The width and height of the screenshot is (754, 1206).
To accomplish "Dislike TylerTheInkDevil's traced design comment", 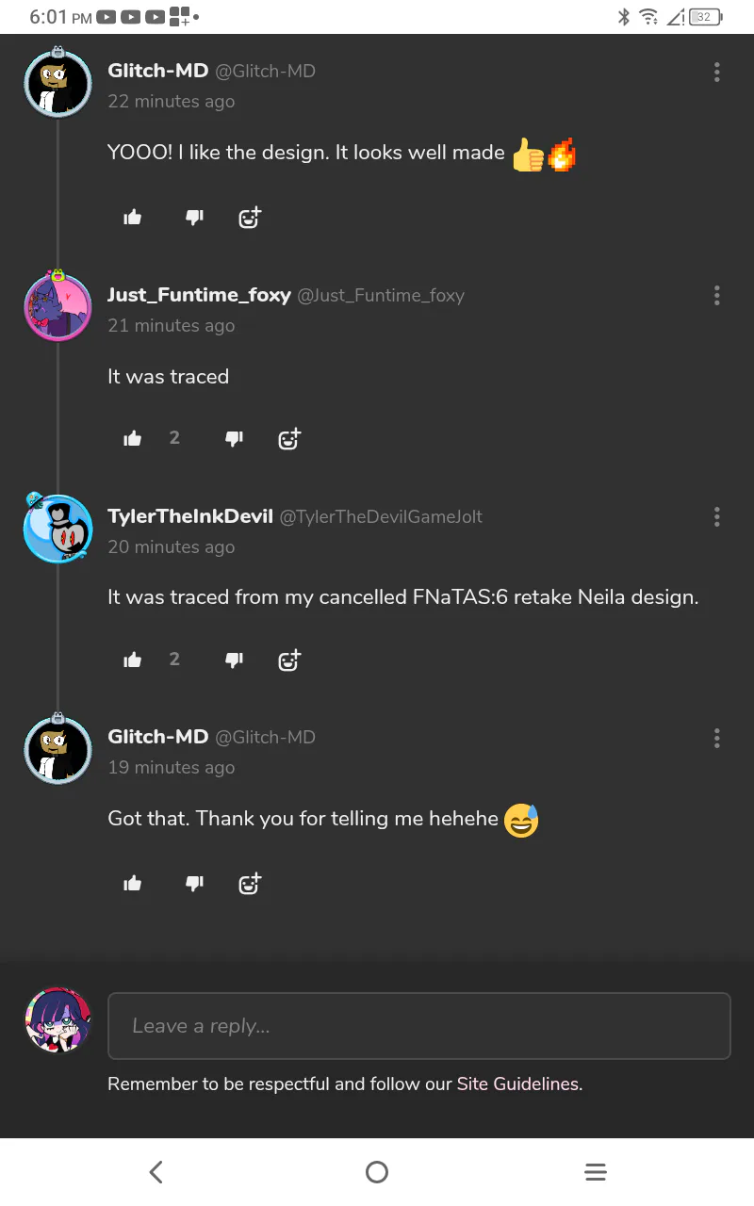I will 234,660.
